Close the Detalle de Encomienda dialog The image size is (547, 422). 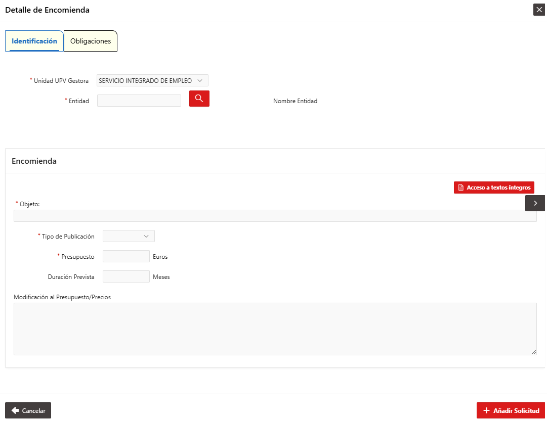[539, 10]
